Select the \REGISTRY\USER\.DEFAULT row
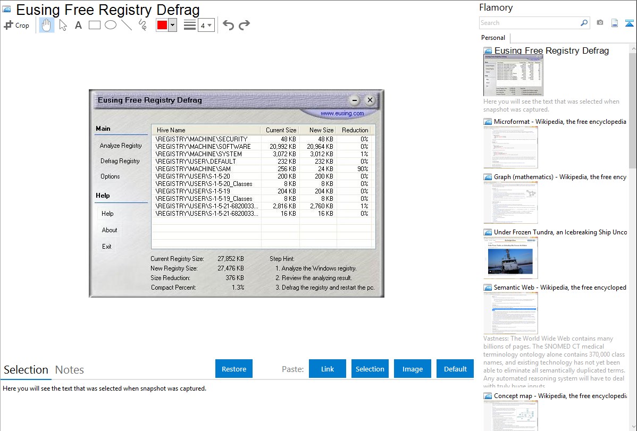The width and height of the screenshot is (637, 431). [262, 161]
